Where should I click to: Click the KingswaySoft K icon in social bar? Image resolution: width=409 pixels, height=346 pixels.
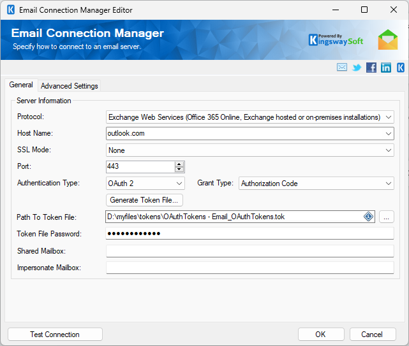point(401,68)
